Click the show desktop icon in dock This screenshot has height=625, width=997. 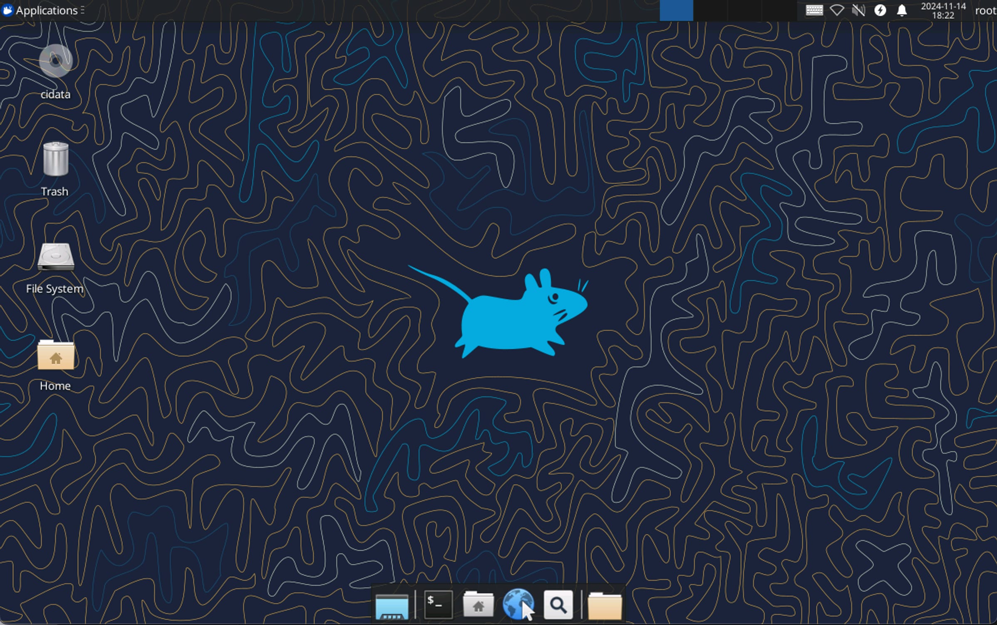point(393,605)
